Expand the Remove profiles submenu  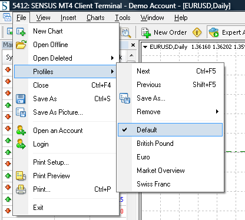click(x=170, y=112)
